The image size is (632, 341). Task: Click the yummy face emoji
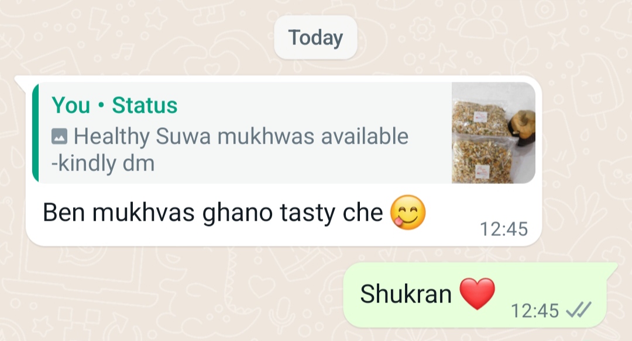point(408,213)
